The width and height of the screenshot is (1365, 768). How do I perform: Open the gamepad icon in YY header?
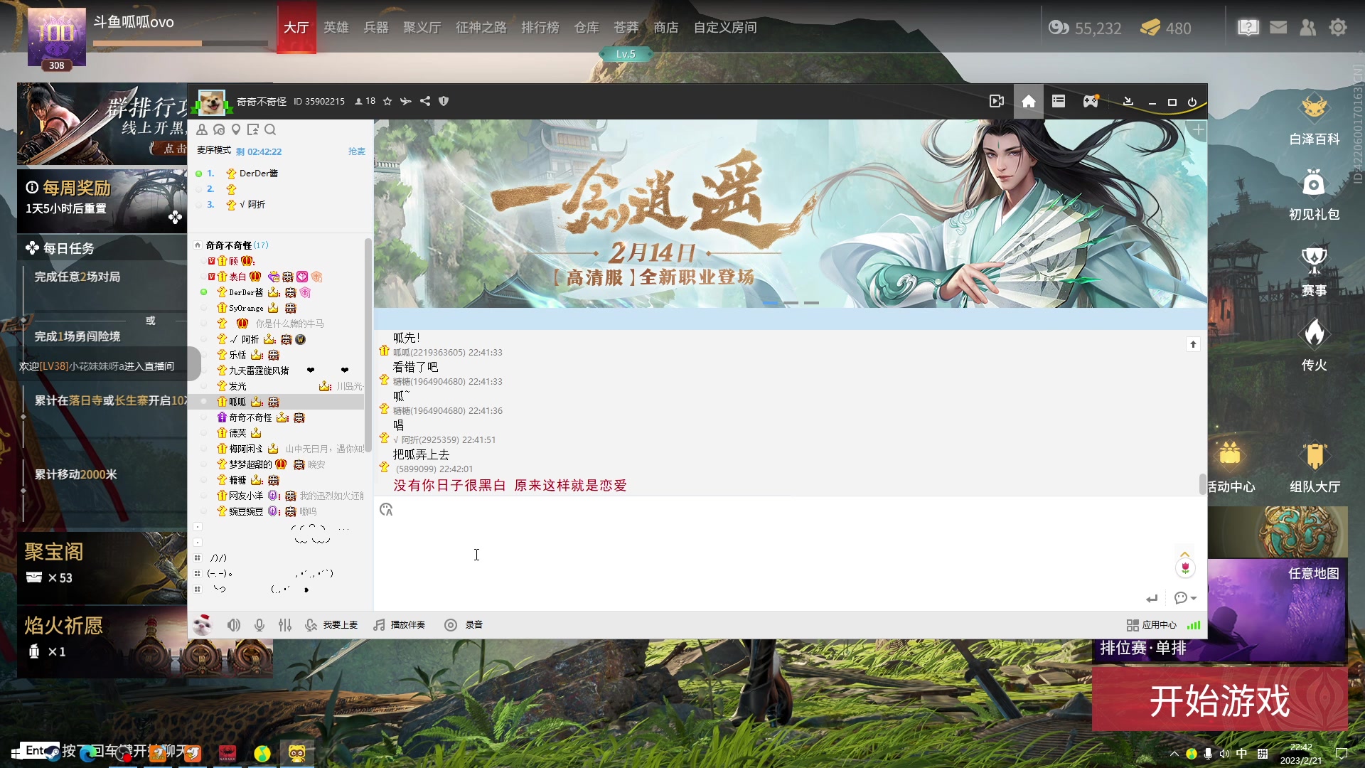[1091, 101]
